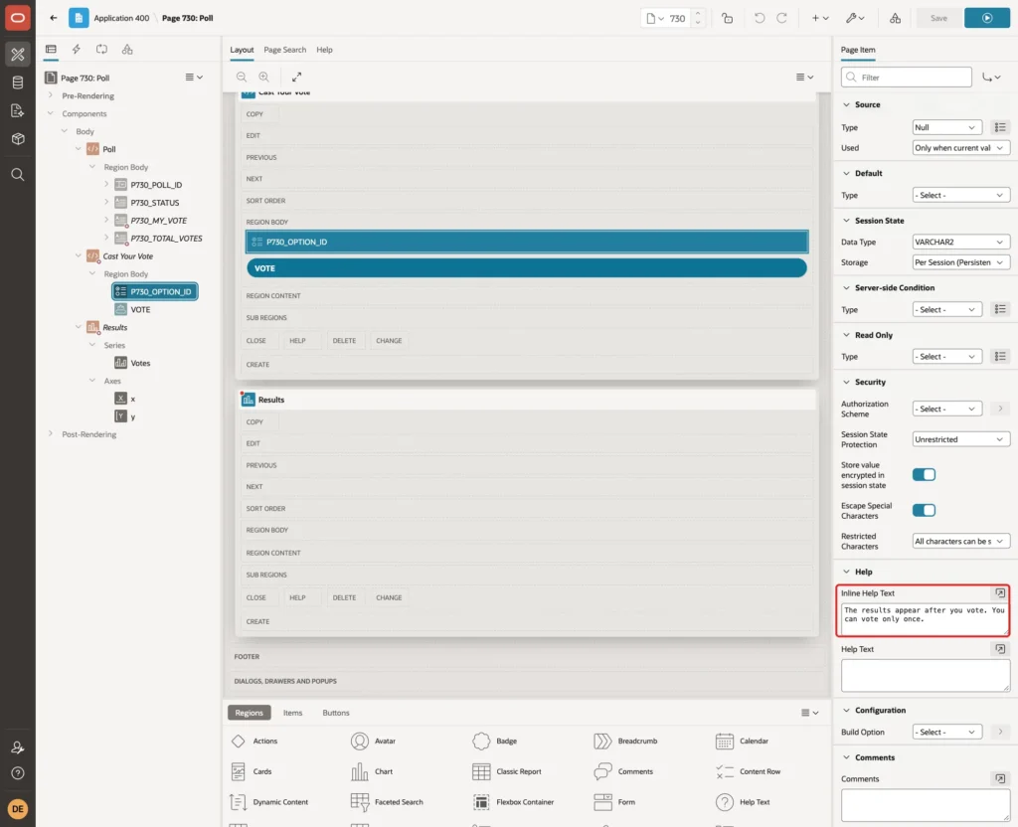
Task: Collapse the Help section
Action: click(x=846, y=572)
